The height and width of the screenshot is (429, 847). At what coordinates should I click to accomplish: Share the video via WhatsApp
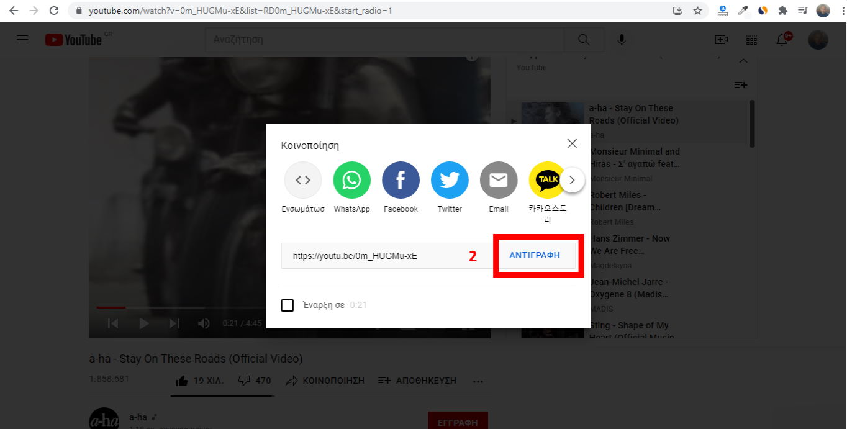click(x=351, y=180)
